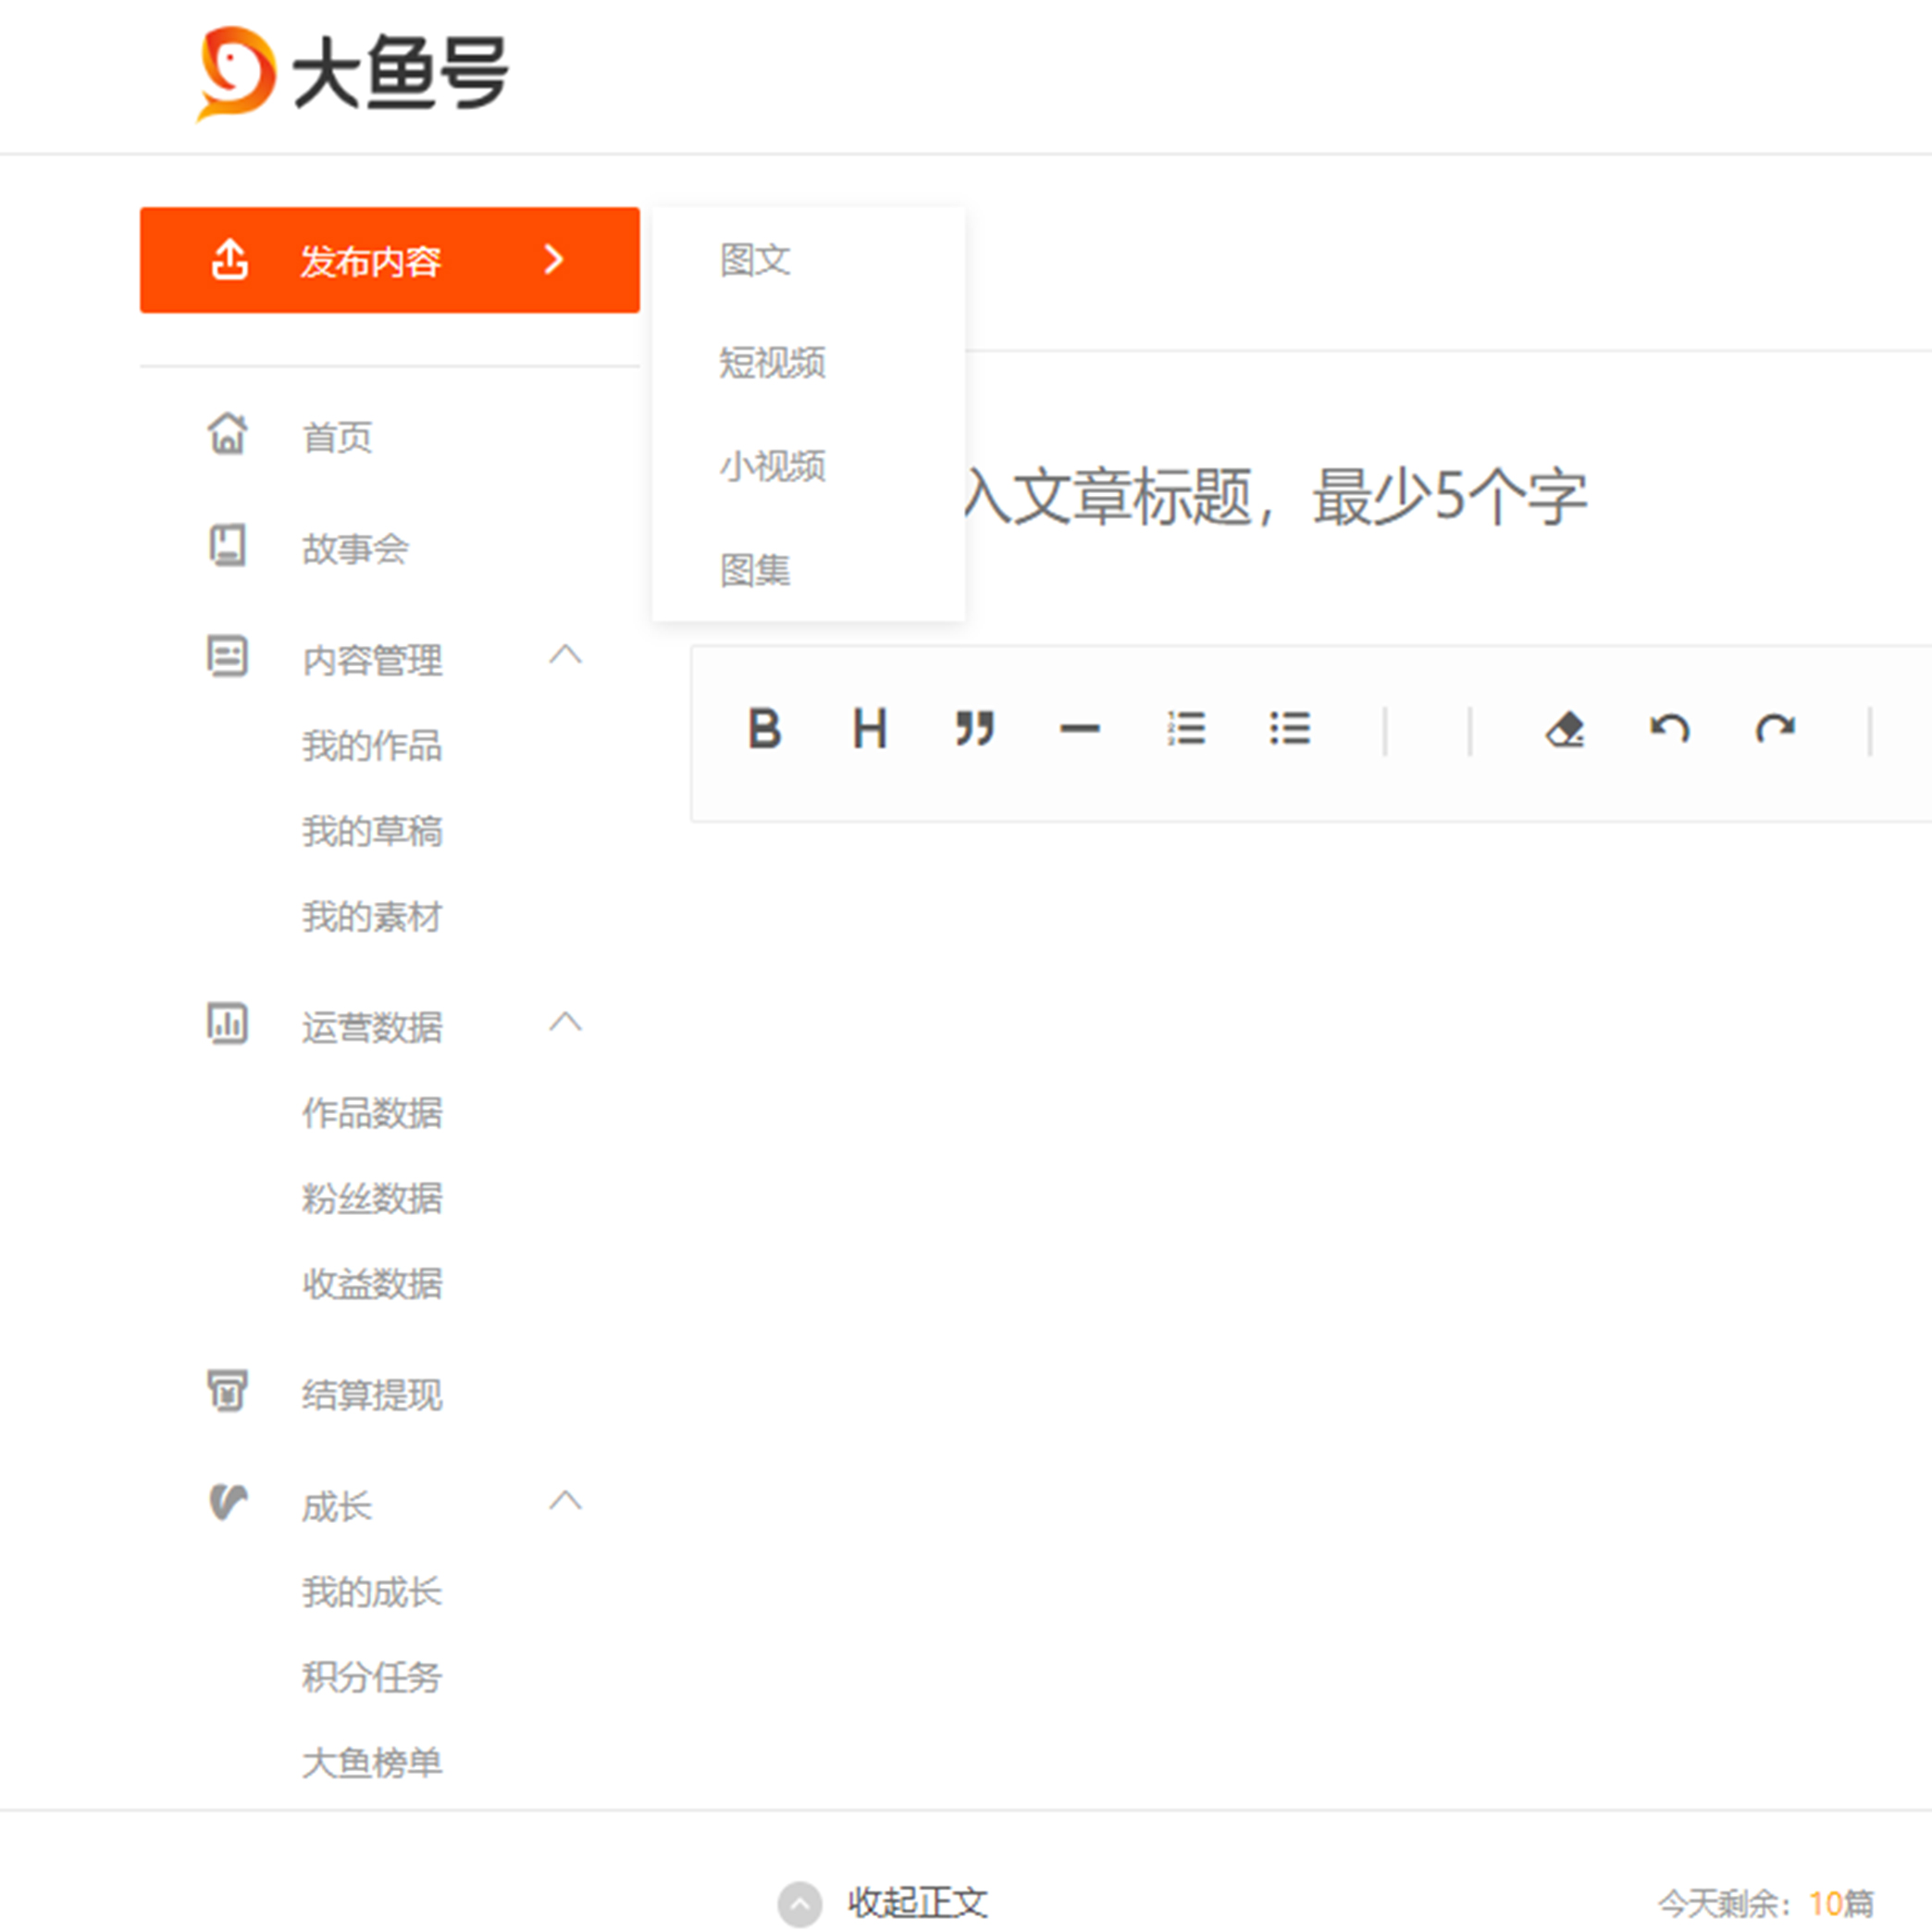The width and height of the screenshot is (1932, 1932).
Task: Toggle bold formatting in editor toolbar
Action: 764,728
